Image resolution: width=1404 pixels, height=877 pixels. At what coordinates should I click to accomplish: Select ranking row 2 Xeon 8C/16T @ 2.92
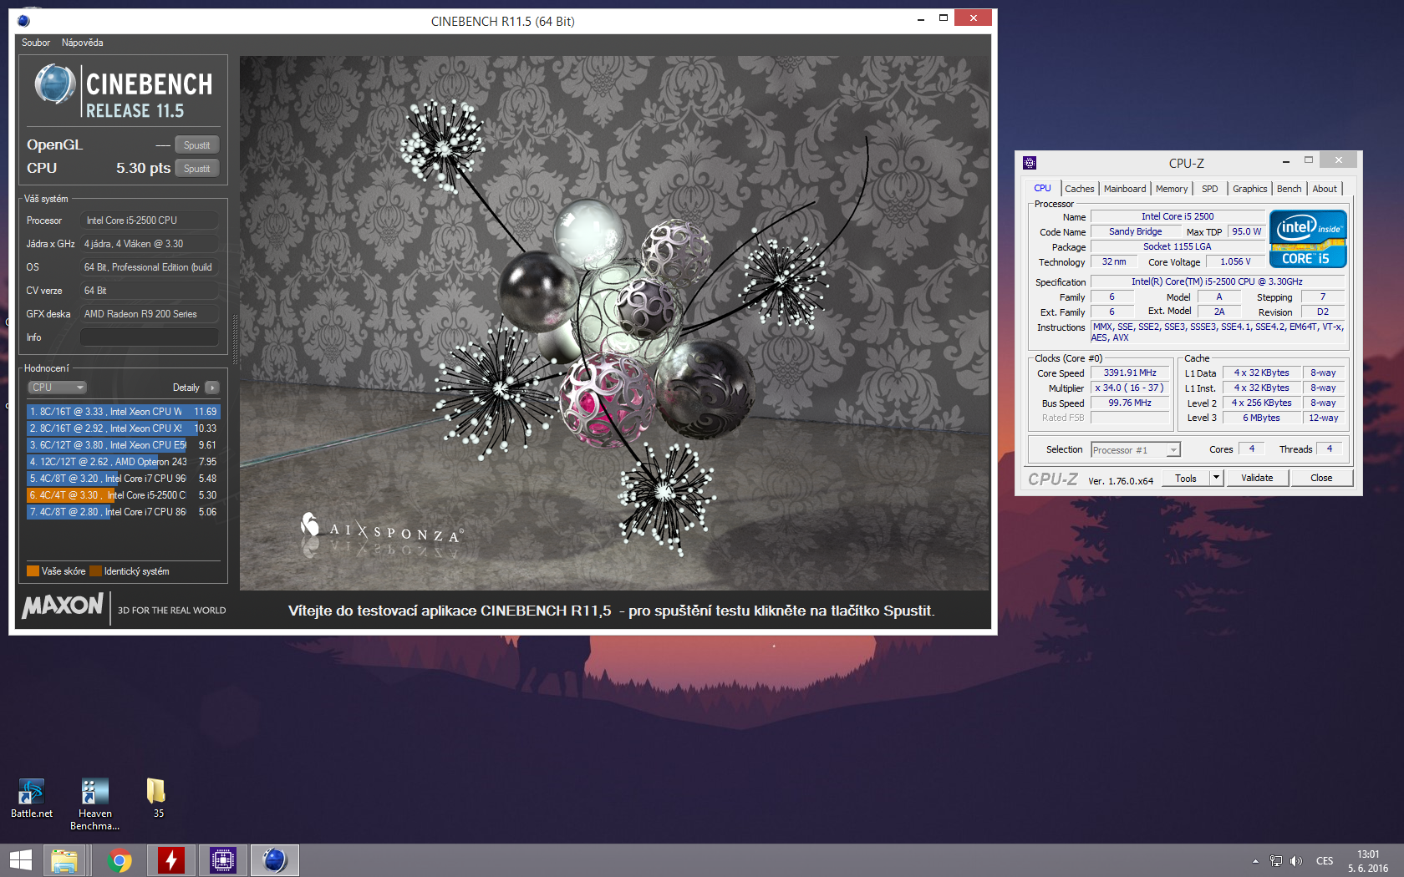tap(124, 428)
